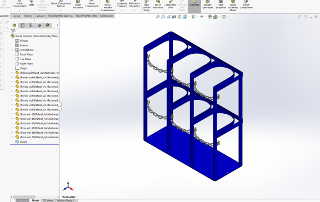320x202 pixels.
Task: Click the Insert Components tool
Action: pos(19,4)
